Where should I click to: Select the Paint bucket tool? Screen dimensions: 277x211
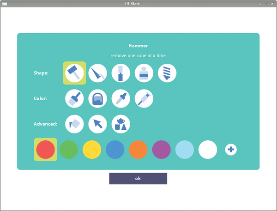coord(97,98)
